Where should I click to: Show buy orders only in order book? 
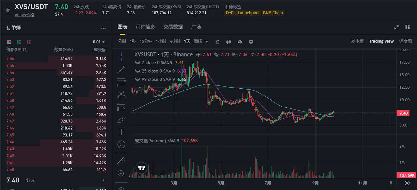[x=19, y=42]
